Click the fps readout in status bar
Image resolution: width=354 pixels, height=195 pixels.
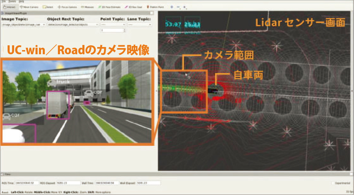[349, 192]
